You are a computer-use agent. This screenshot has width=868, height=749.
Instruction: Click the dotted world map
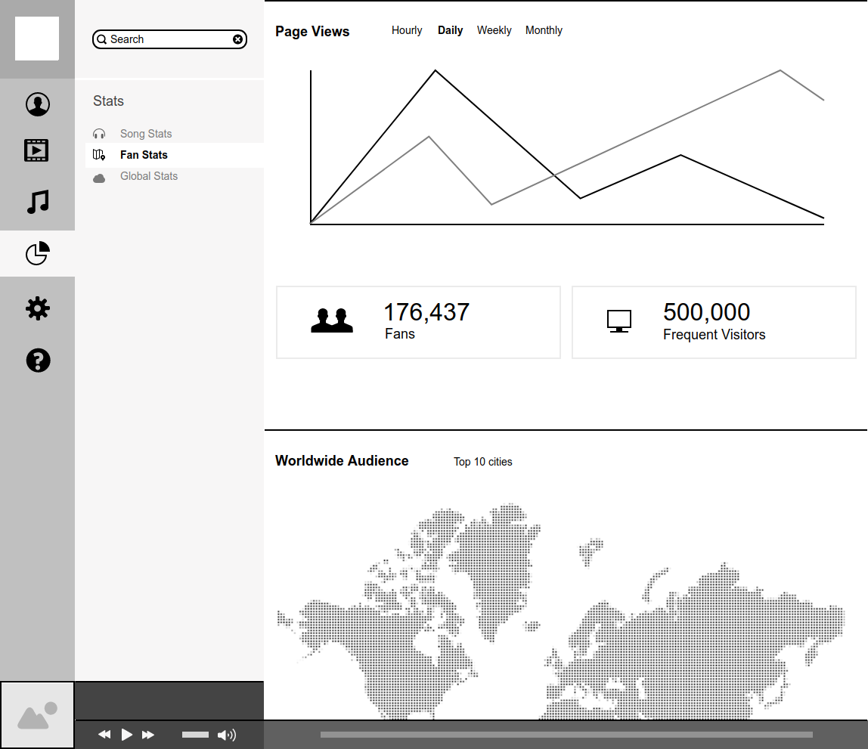click(560, 611)
